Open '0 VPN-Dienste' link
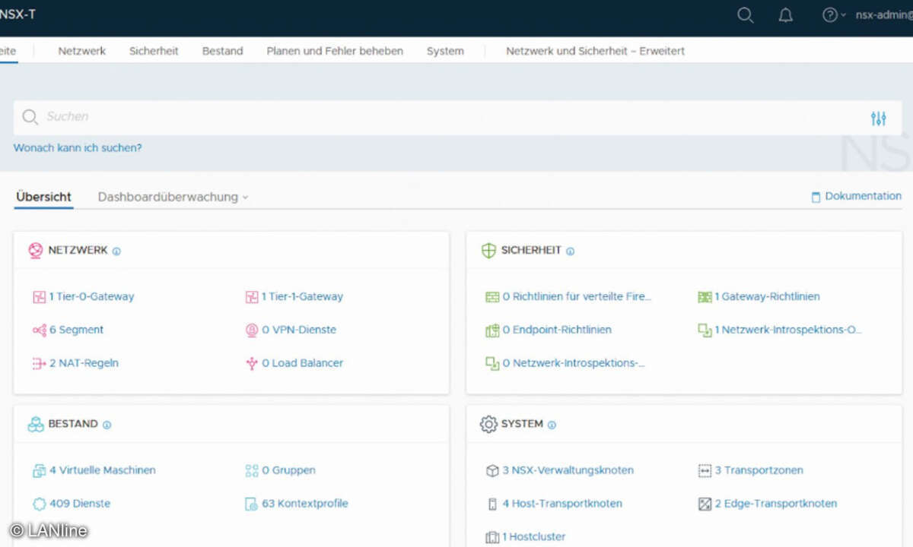913x547 pixels. [x=299, y=330]
